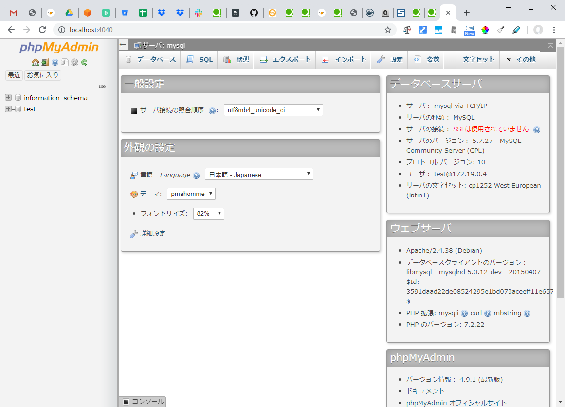Open the コンソール console bar

pos(143,401)
